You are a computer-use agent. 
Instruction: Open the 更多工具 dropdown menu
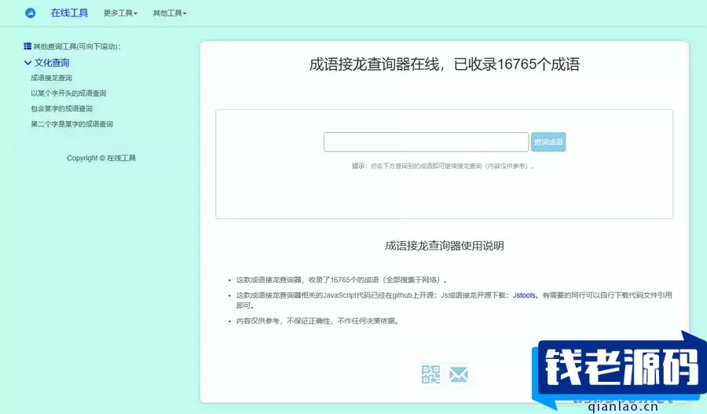pyautogui.click(x=120, y=13)
